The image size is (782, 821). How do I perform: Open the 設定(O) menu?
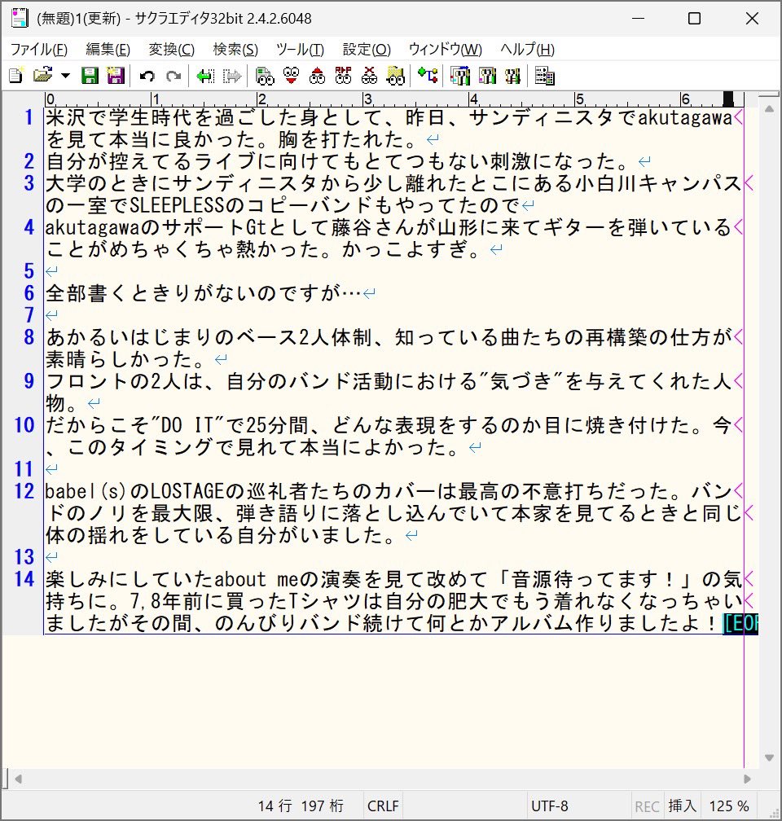[367, 49]
